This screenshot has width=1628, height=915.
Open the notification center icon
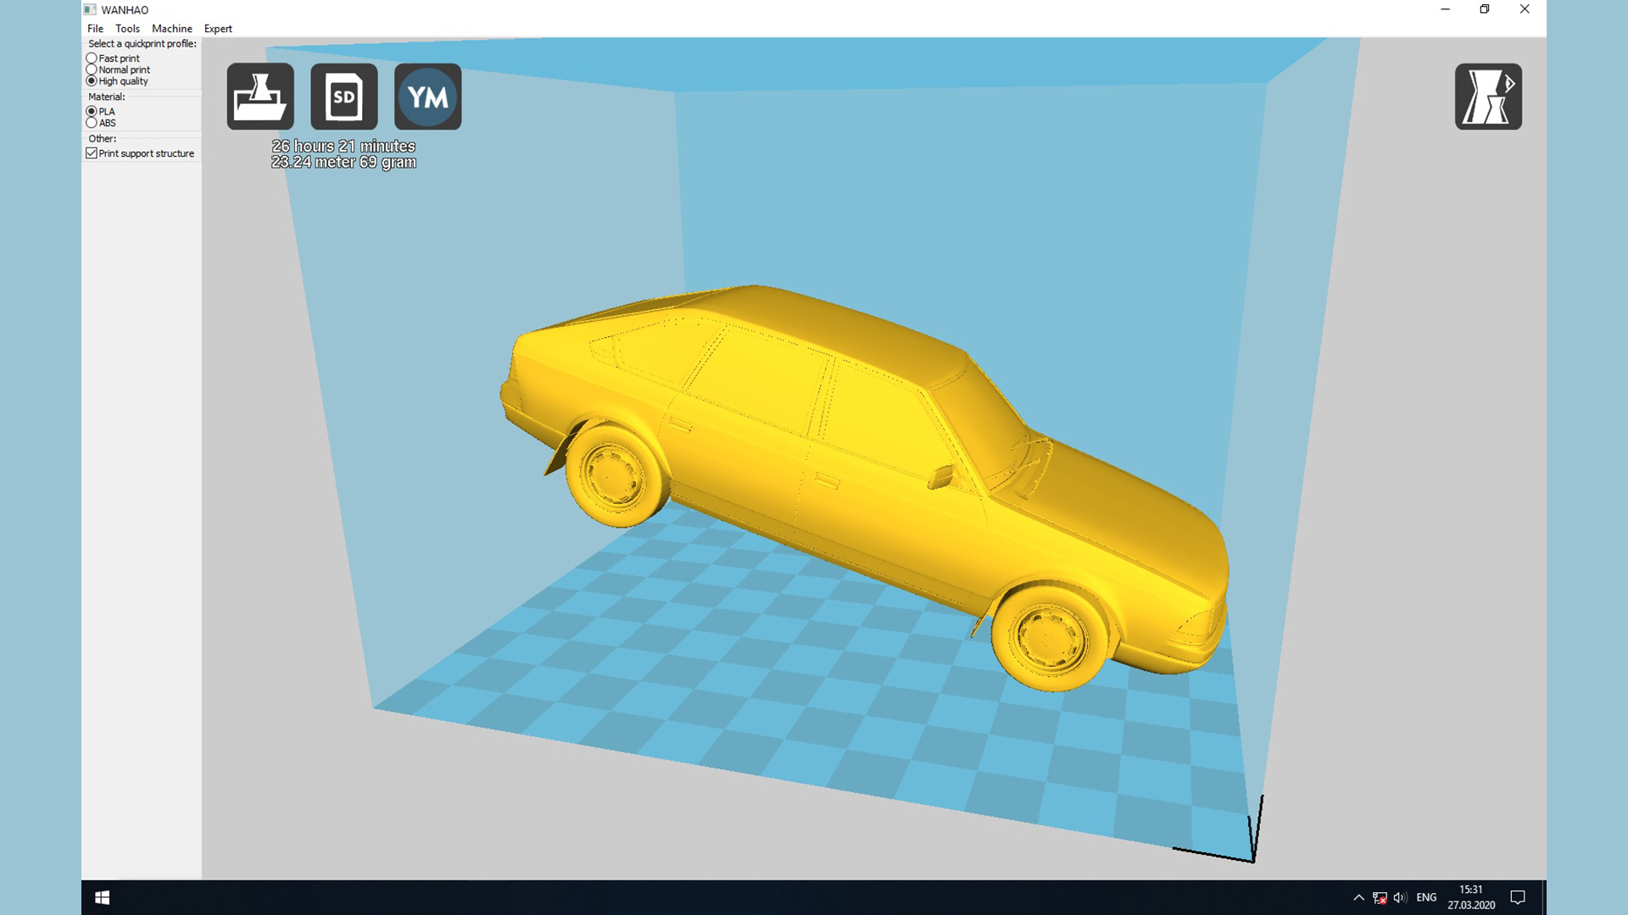[x=1518, y=897]
